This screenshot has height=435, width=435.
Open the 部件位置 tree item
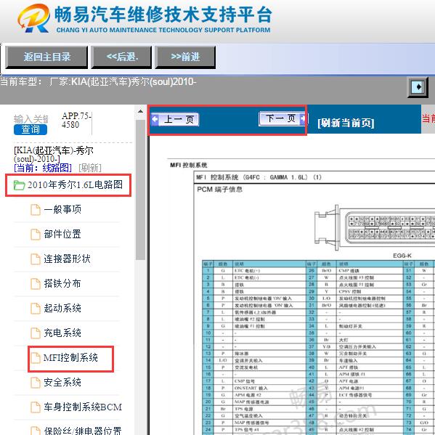pyautogui.click(x=62, y=234)
